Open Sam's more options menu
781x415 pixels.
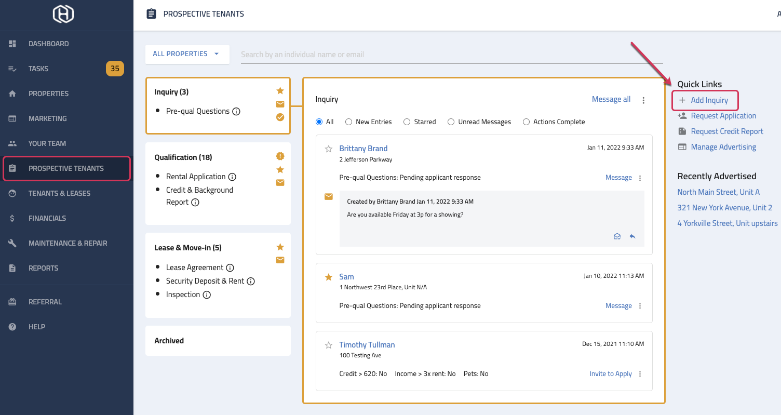(x=640, y=306)
